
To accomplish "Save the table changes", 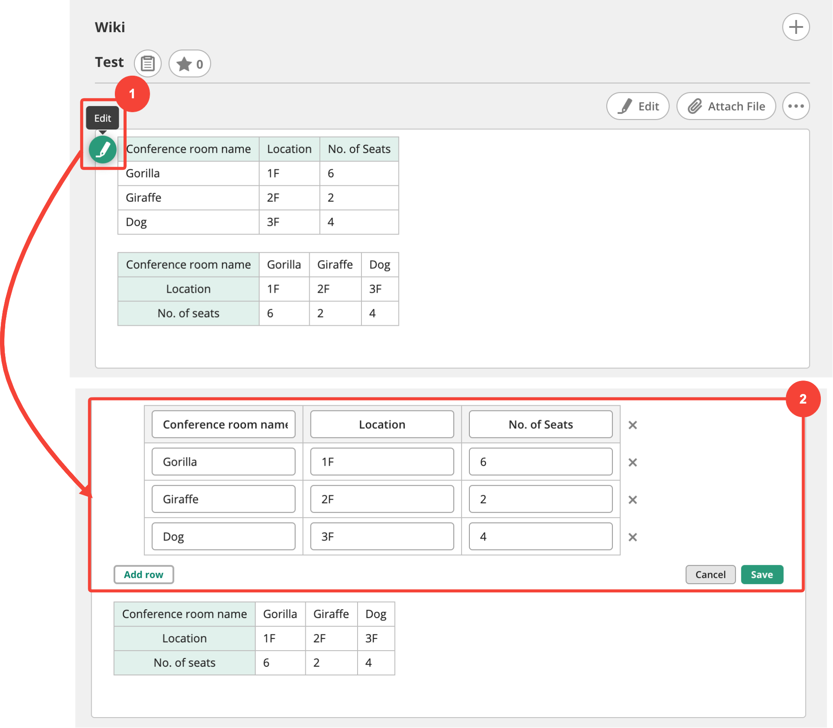I will 762,574.
